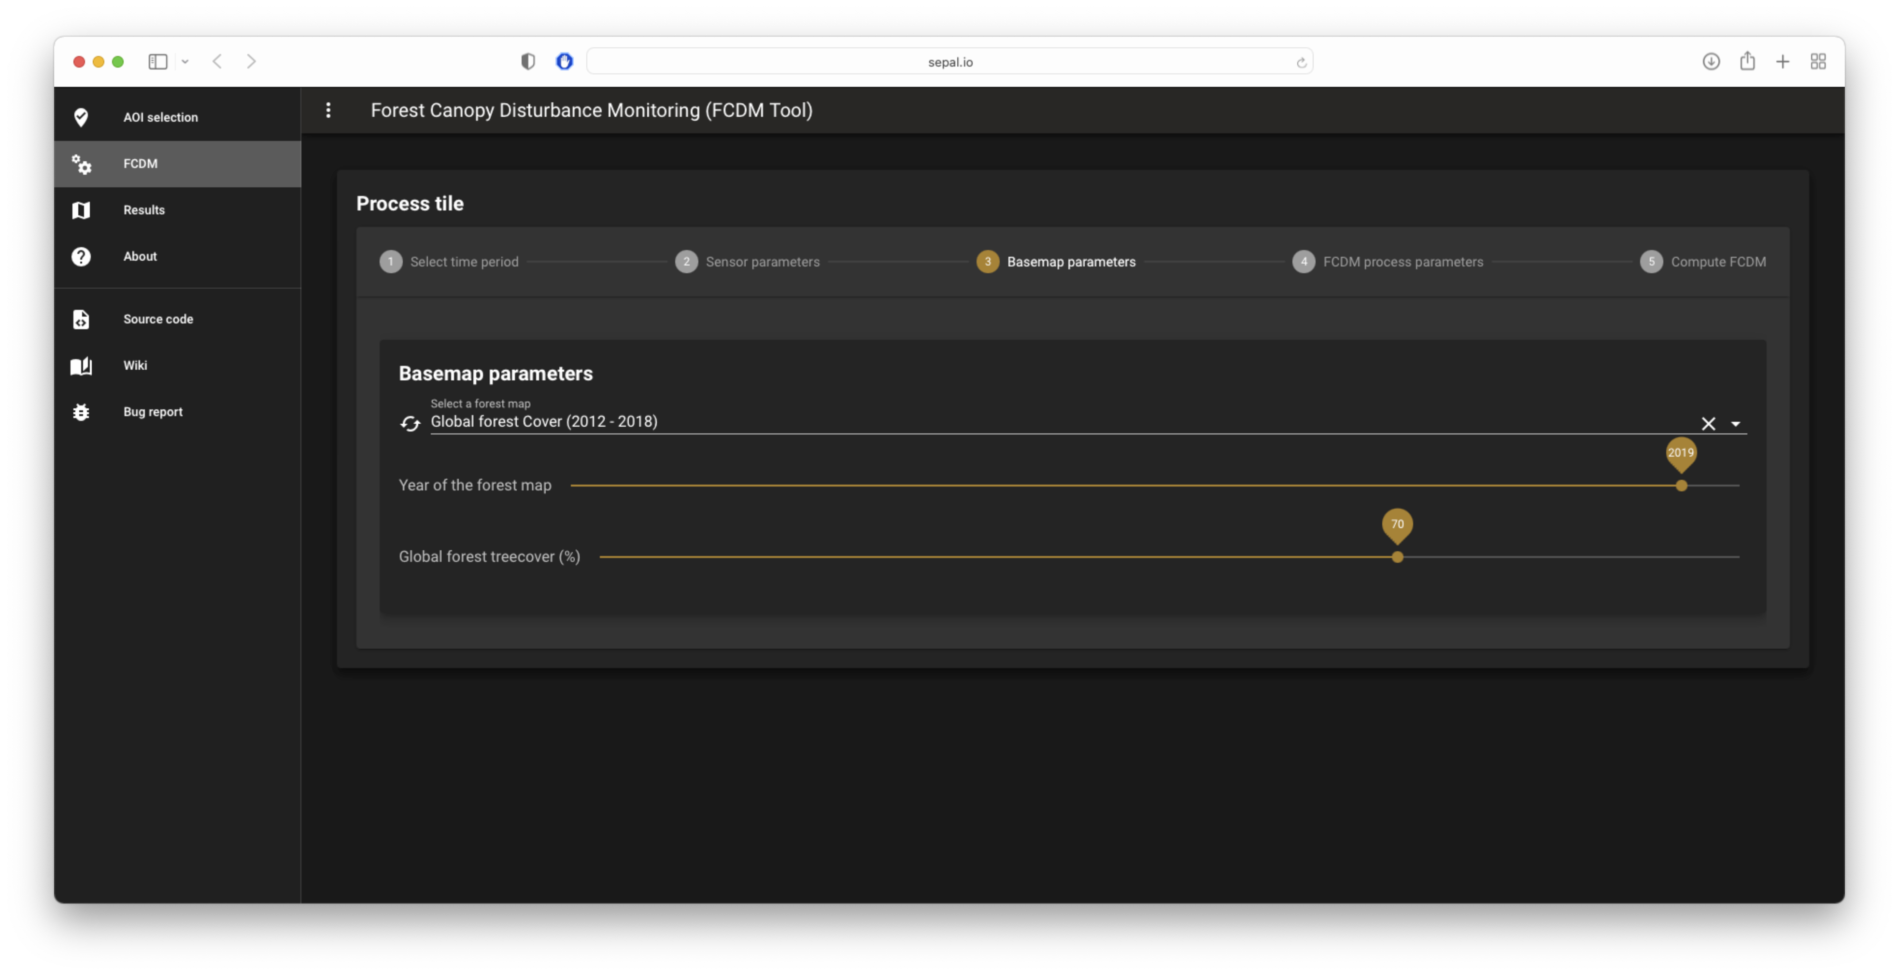This screenshot has width=1899, height=975.
Task: Click Global forest treecover slider handle
Action: pos(1397,557)
